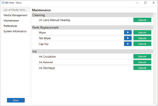Maximize the BD Utility window
The image size is (158, 106).
coord(145,3)
